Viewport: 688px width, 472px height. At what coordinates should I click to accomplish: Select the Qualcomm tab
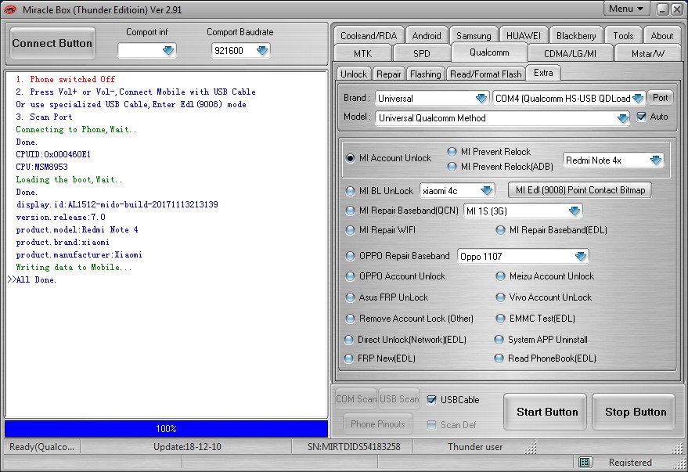(489, 52)
